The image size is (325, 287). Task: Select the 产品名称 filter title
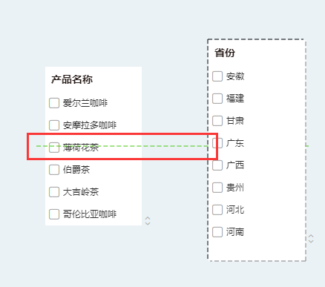coord(72,79)
